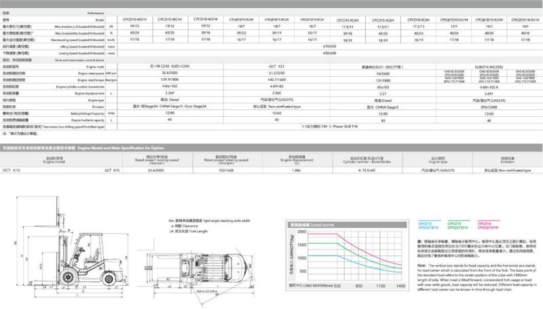Click option engine torque value '103/1600'
543x309 pixels.
coord(226,170)
